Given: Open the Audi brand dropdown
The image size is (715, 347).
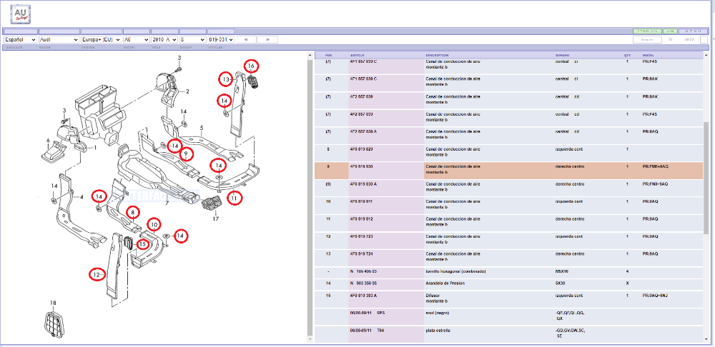Looking at the screenshot, I should (59, 39).
